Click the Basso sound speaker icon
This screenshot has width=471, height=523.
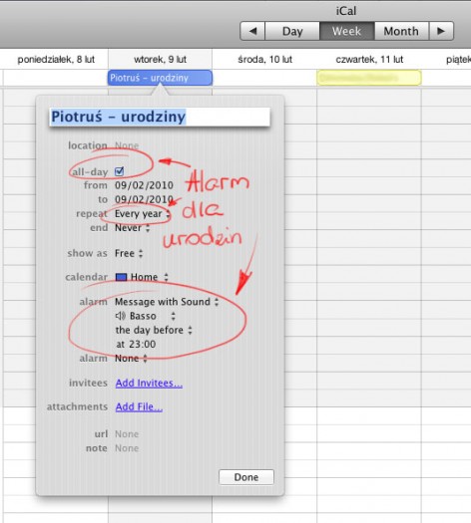121,316
